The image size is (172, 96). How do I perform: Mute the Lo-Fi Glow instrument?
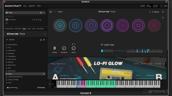[34, 20]
